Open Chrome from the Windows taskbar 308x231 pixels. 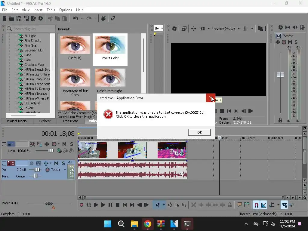coord(147,224)
